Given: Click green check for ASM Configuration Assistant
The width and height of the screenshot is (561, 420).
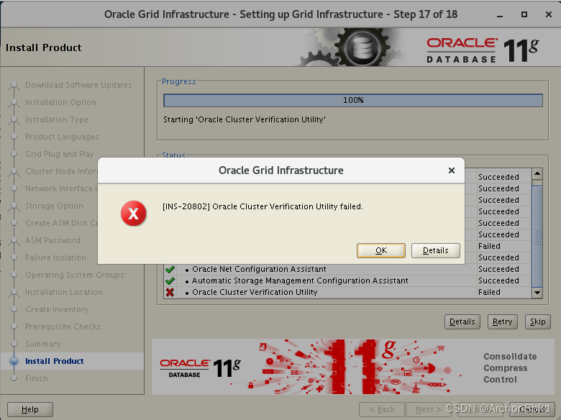Looking at the screenshot, I should pyautogui.click(x=170, y=280).
